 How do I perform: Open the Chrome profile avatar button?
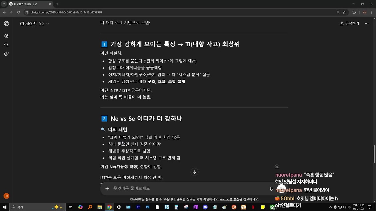tap(365, 12)
